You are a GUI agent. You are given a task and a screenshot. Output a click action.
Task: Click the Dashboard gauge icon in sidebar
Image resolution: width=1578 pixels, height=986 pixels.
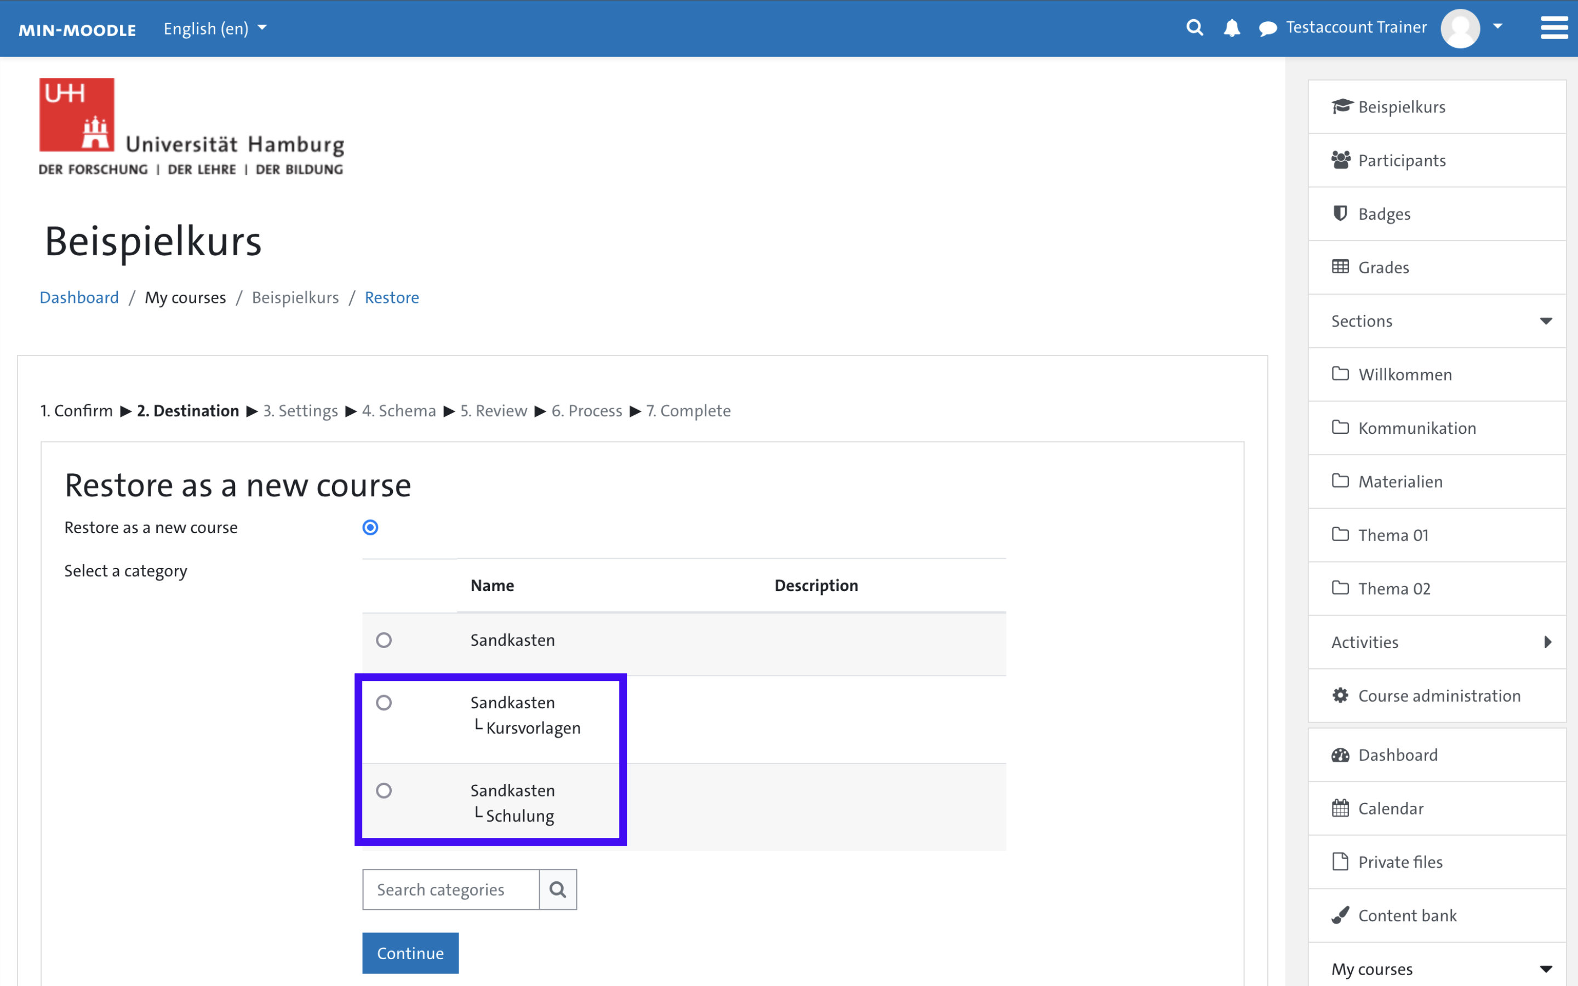coord(1341,754)
